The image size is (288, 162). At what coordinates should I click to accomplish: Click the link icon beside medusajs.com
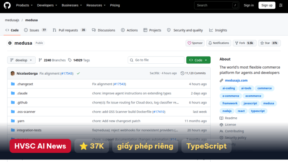pyautogui.click(x=221, y=81)
